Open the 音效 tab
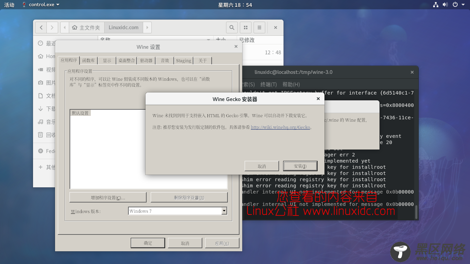470x264 pixels. point(165,60)
